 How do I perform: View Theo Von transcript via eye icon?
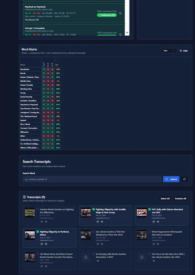click(x=102, y=244)
